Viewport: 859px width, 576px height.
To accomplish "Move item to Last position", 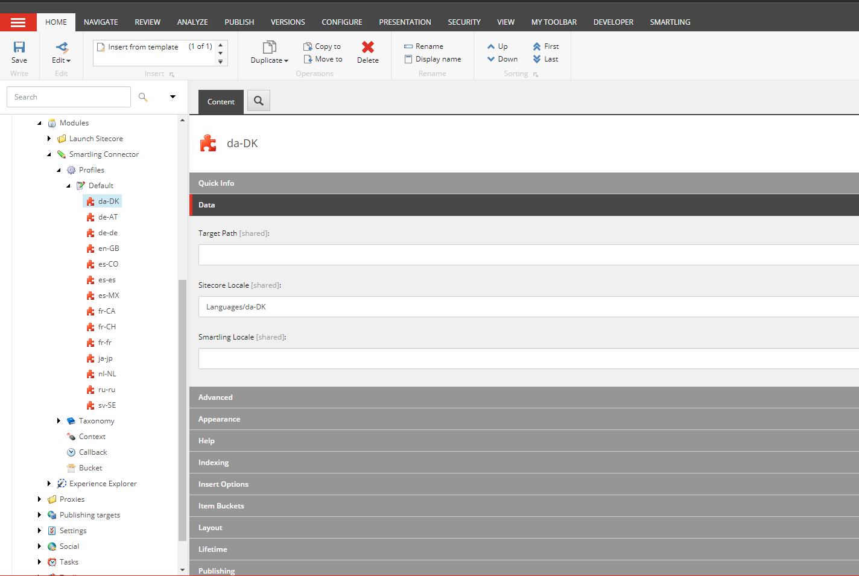I will pos(545,59).
